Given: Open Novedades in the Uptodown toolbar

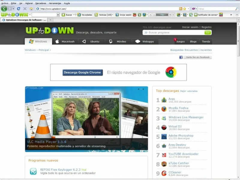Looking at the screenshot, I should pyautogui.click(x=85, y=15).
